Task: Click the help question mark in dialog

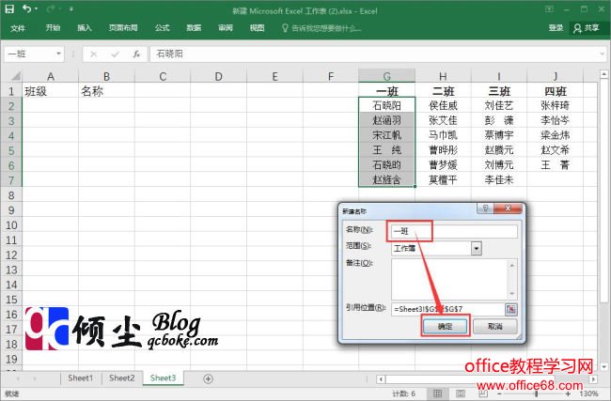Action: click(485, 208)
